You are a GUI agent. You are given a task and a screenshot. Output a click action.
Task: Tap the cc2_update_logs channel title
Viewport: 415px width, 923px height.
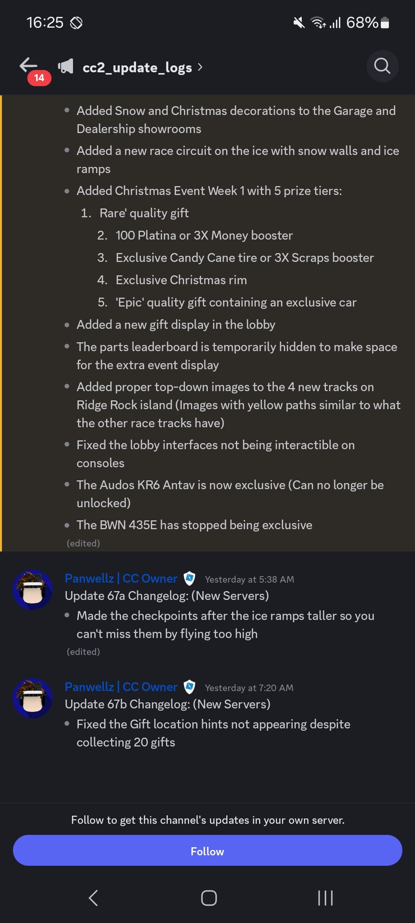click(x=137, y=68)
